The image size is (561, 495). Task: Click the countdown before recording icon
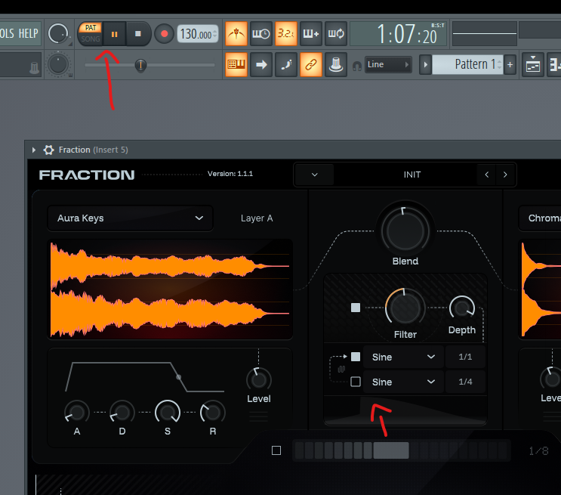pyautogui.click(x=286, y=33)
